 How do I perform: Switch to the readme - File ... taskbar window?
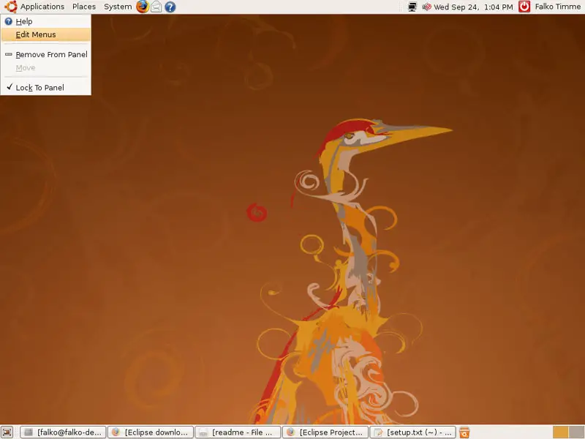point(238,432)
